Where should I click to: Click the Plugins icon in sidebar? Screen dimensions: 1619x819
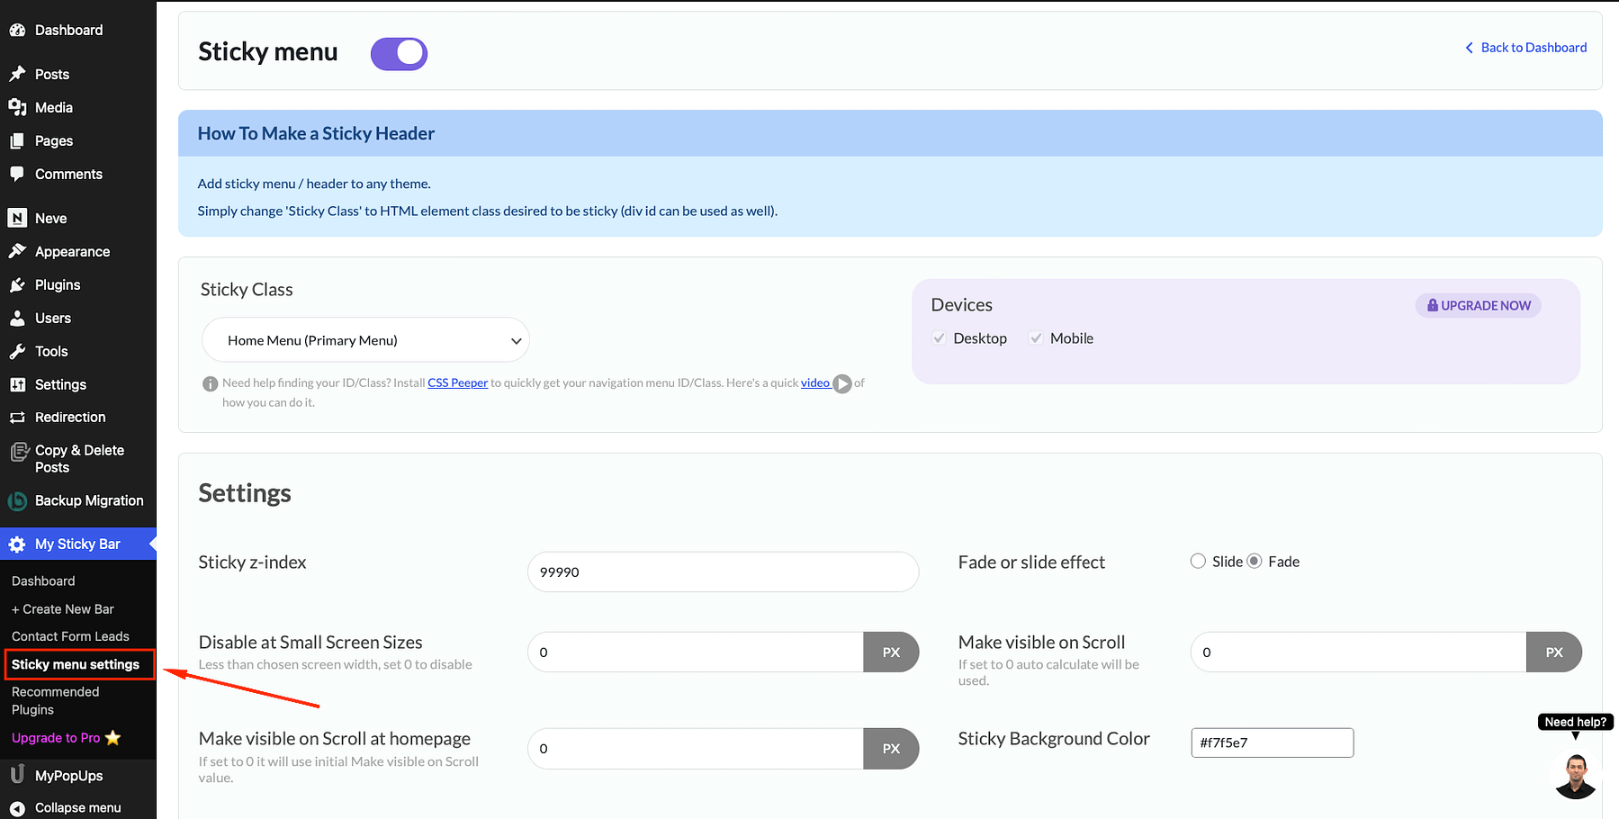18,284
